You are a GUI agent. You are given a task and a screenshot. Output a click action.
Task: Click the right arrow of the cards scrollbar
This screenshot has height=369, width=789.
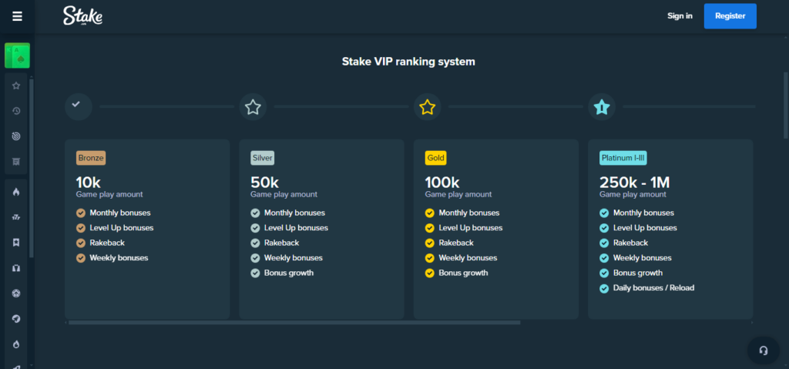(753, 322)
